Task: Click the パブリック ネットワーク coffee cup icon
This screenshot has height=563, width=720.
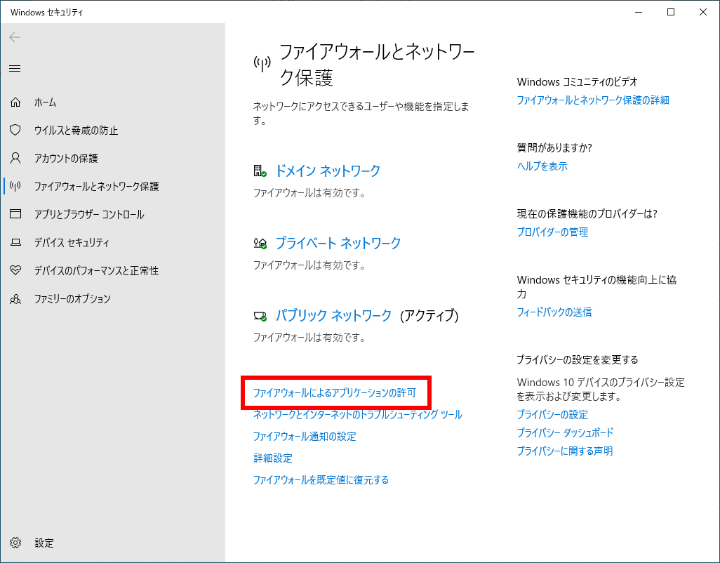Action: 260,315
